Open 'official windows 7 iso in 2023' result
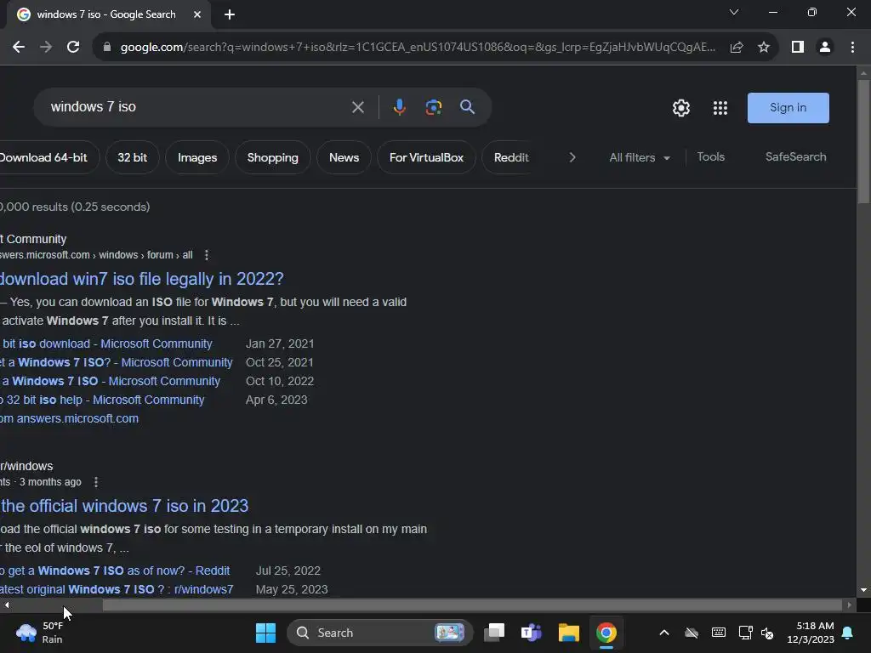Viewport: 871px width, 653px height. pyautogui.click(x=124, y=506)
